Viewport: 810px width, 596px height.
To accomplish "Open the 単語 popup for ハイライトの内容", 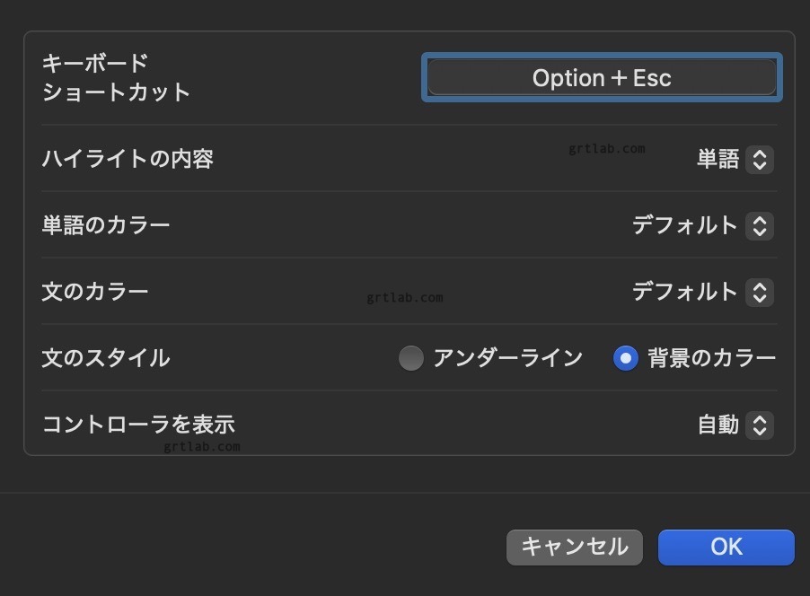I will [734, 160].
